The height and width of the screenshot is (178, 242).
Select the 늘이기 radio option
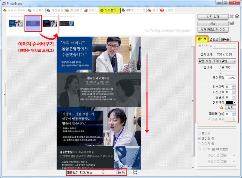[199, 133]
